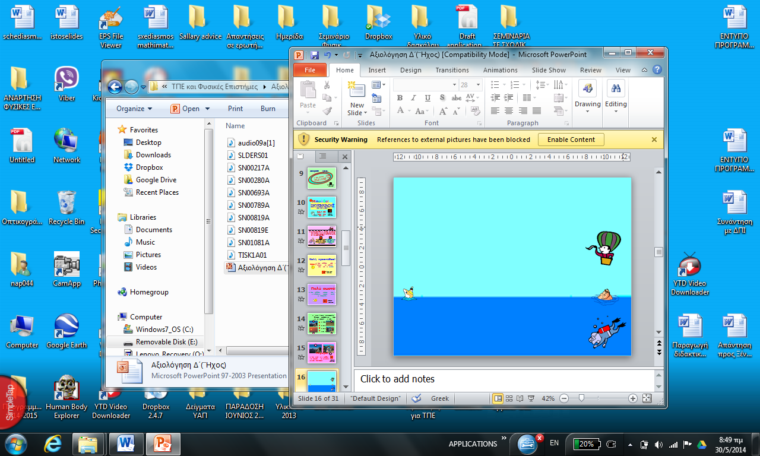760x456 pixels.
Task: Open the Customize Quick Access Toolbar dropdown
Action: (359, 55)
